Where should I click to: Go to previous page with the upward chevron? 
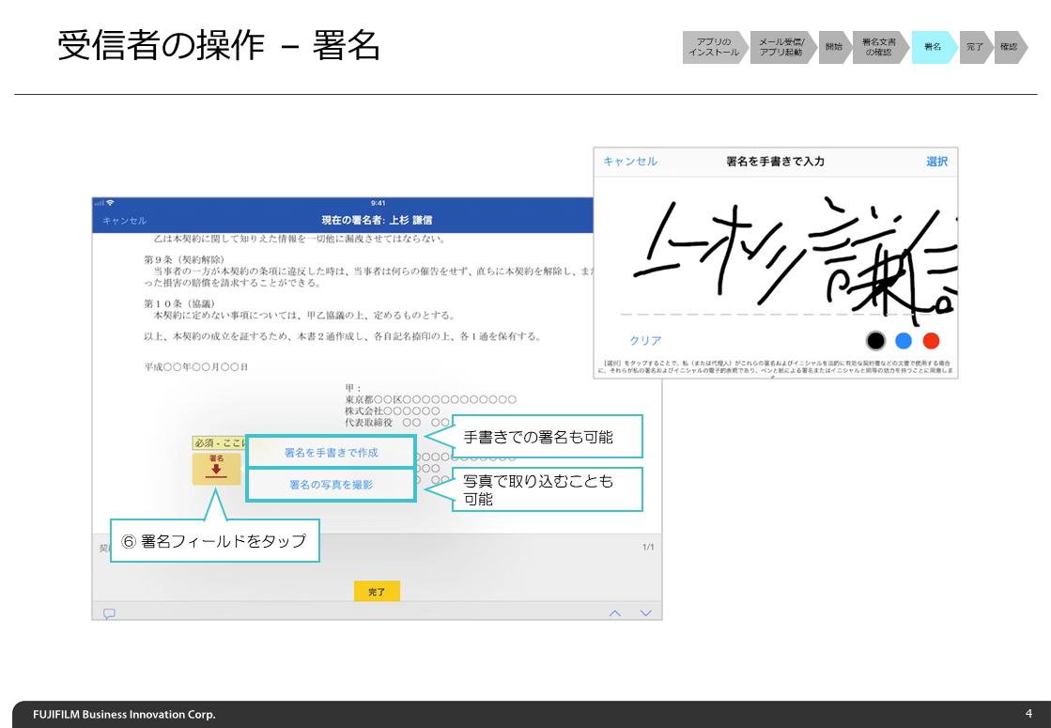click(x=615, y=612)
